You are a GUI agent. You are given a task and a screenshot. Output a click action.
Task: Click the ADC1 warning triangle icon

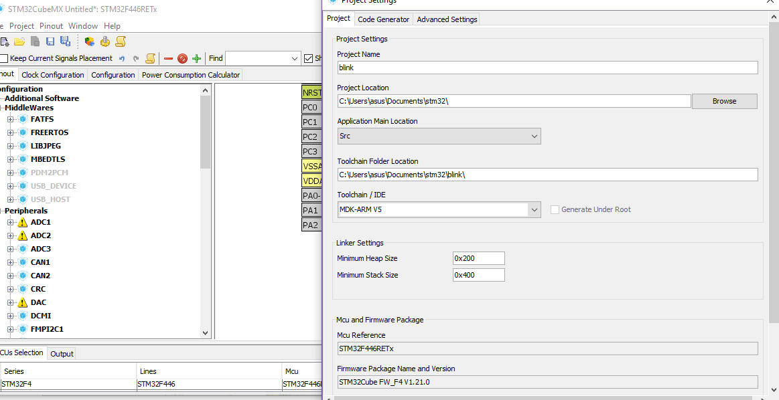[22, 222]
